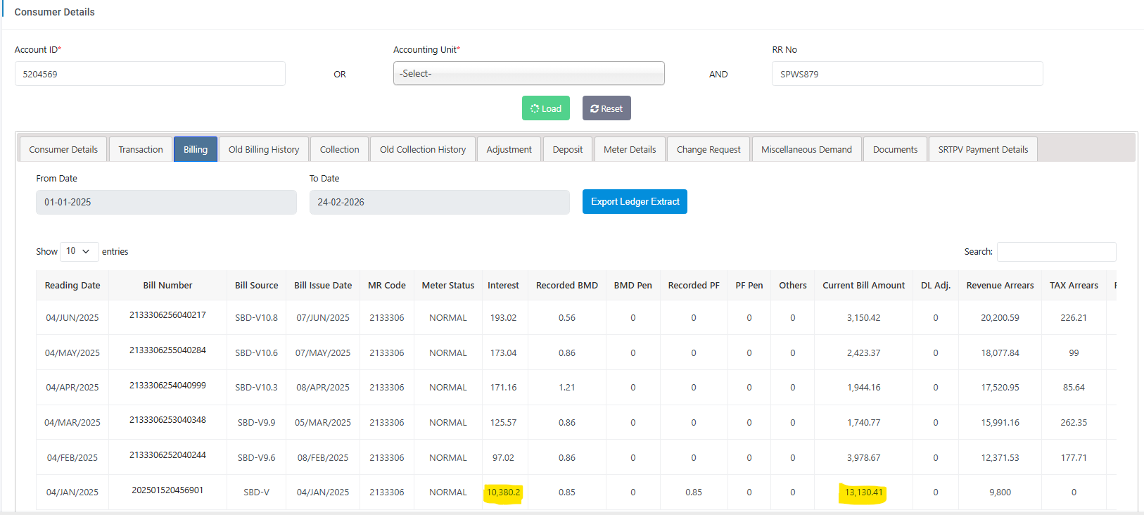The height and width of the screenshot is (515, 1144).
Task: Open the From Date picker field
Action: (166, 202)
